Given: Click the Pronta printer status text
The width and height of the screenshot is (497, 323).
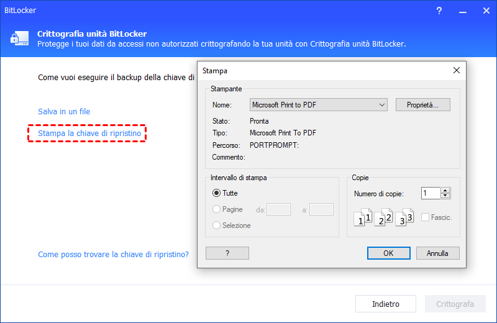Looking at the screenshot, I should pyautogui.click(x=259, y=121).
